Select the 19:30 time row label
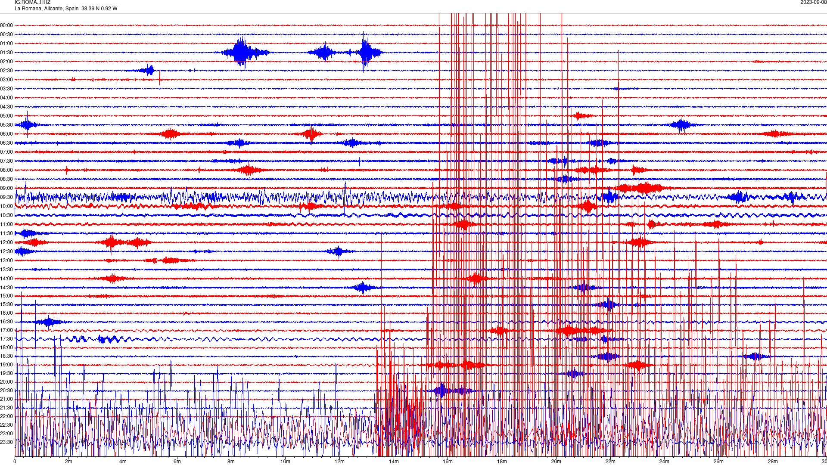This screenshot has width=827, height=465. (6, 373)
